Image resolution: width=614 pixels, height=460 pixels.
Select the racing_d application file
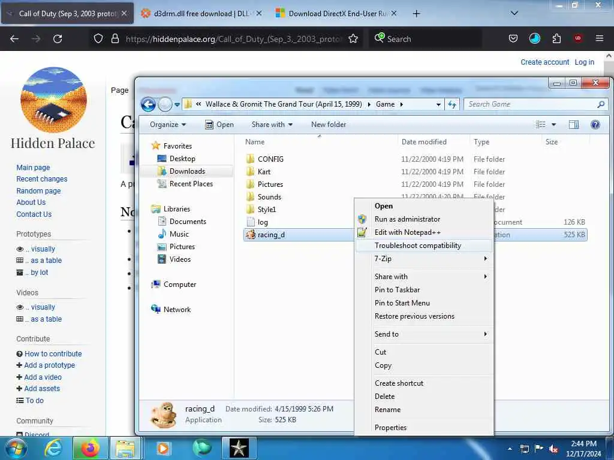(x=271, y=235)
